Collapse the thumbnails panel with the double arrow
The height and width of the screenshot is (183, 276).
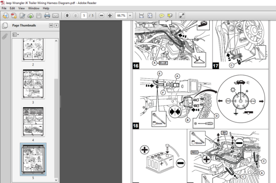51,25
